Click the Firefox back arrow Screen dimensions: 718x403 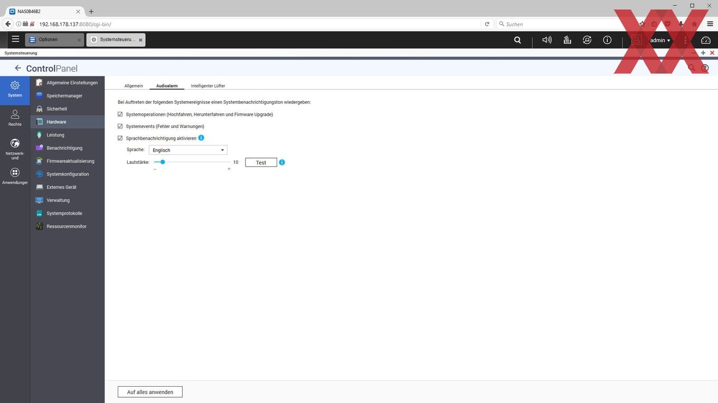[x=8, y=24]
